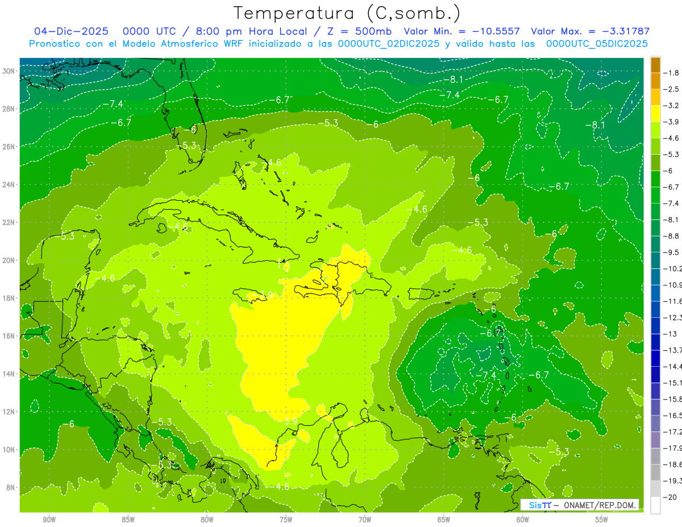The height and width of the screenshot is (527, 682).
Task: Click the "-8.8" colorbar legend value
Action: (x=672, y=236)
